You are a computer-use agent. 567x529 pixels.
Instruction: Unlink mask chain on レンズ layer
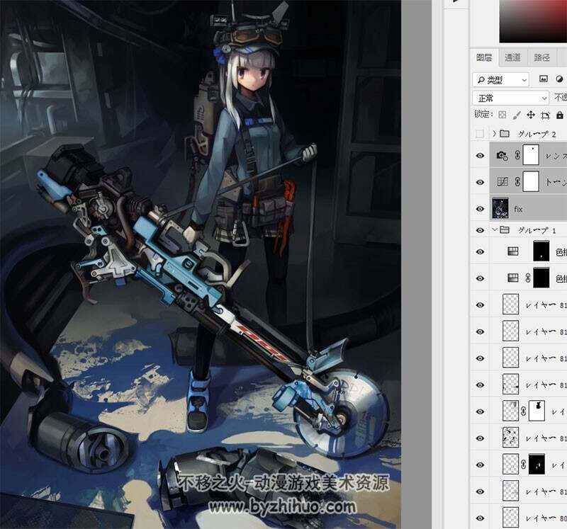[x=517, y=155]
